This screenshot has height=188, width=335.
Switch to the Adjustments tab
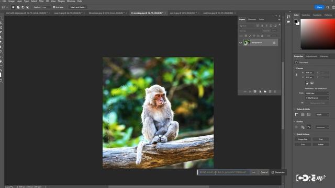coord(311,56)
